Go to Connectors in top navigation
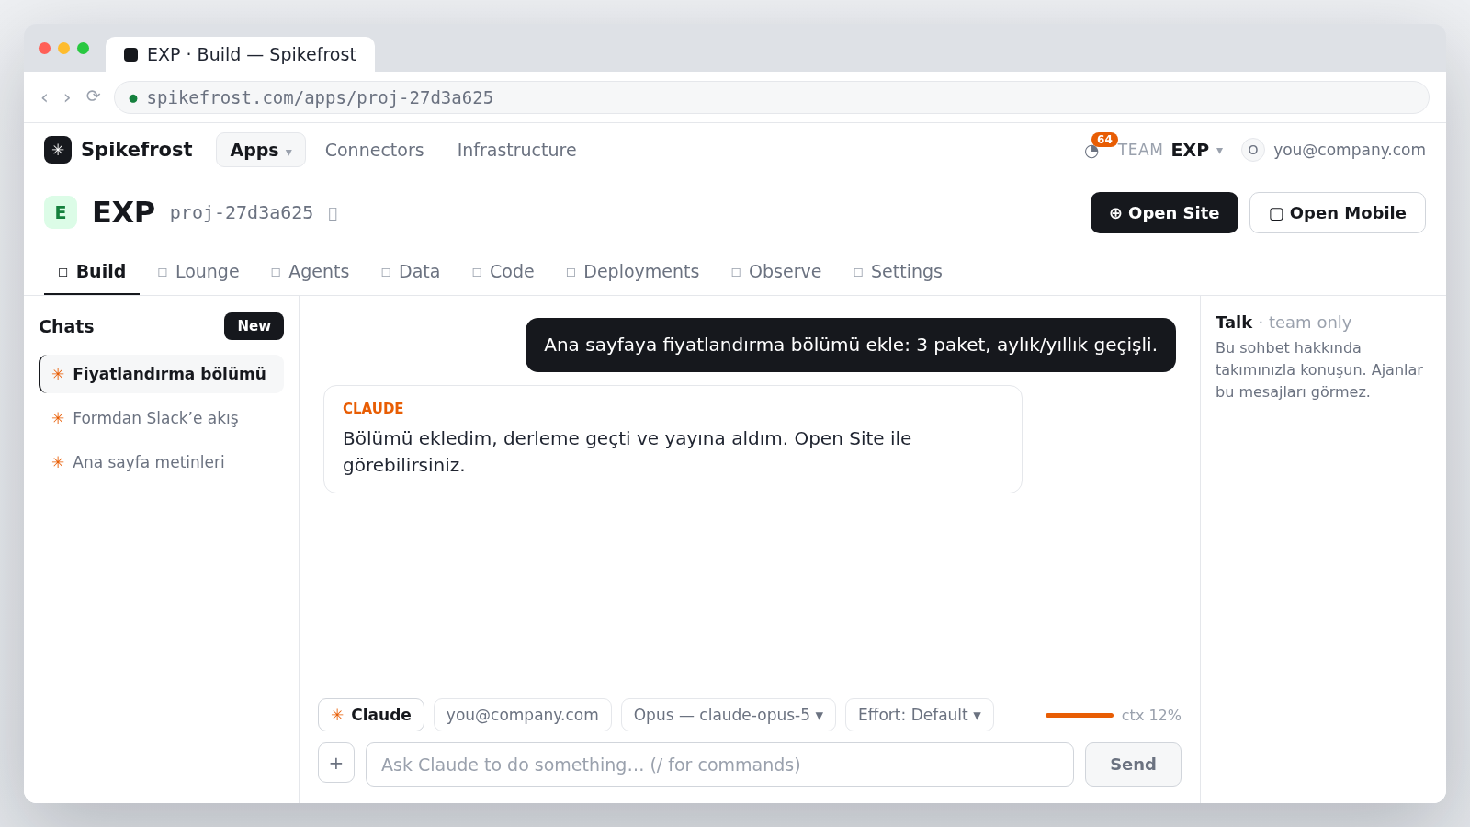Viewport: 1470px width, 827px height. click(374, 150)
